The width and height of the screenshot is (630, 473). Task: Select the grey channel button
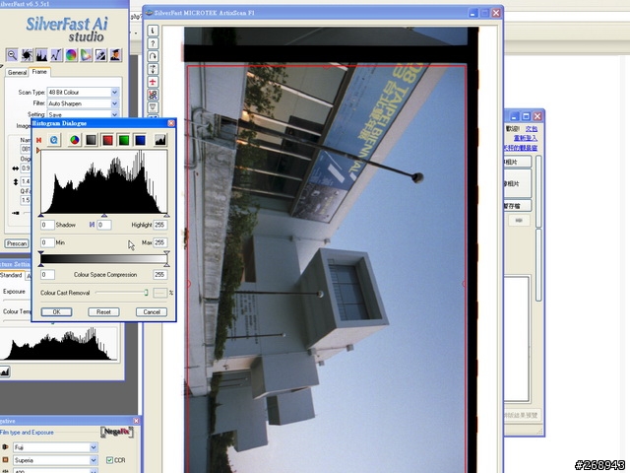pos(92,140)
